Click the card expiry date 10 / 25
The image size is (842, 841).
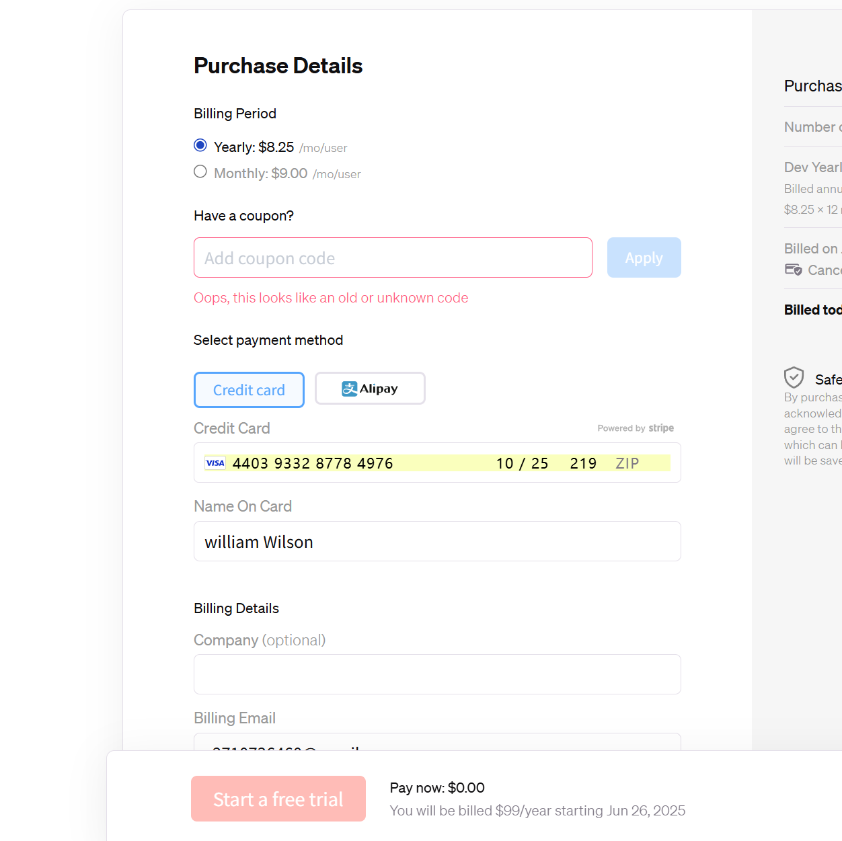pyautogui.click(x=523, y=463)
